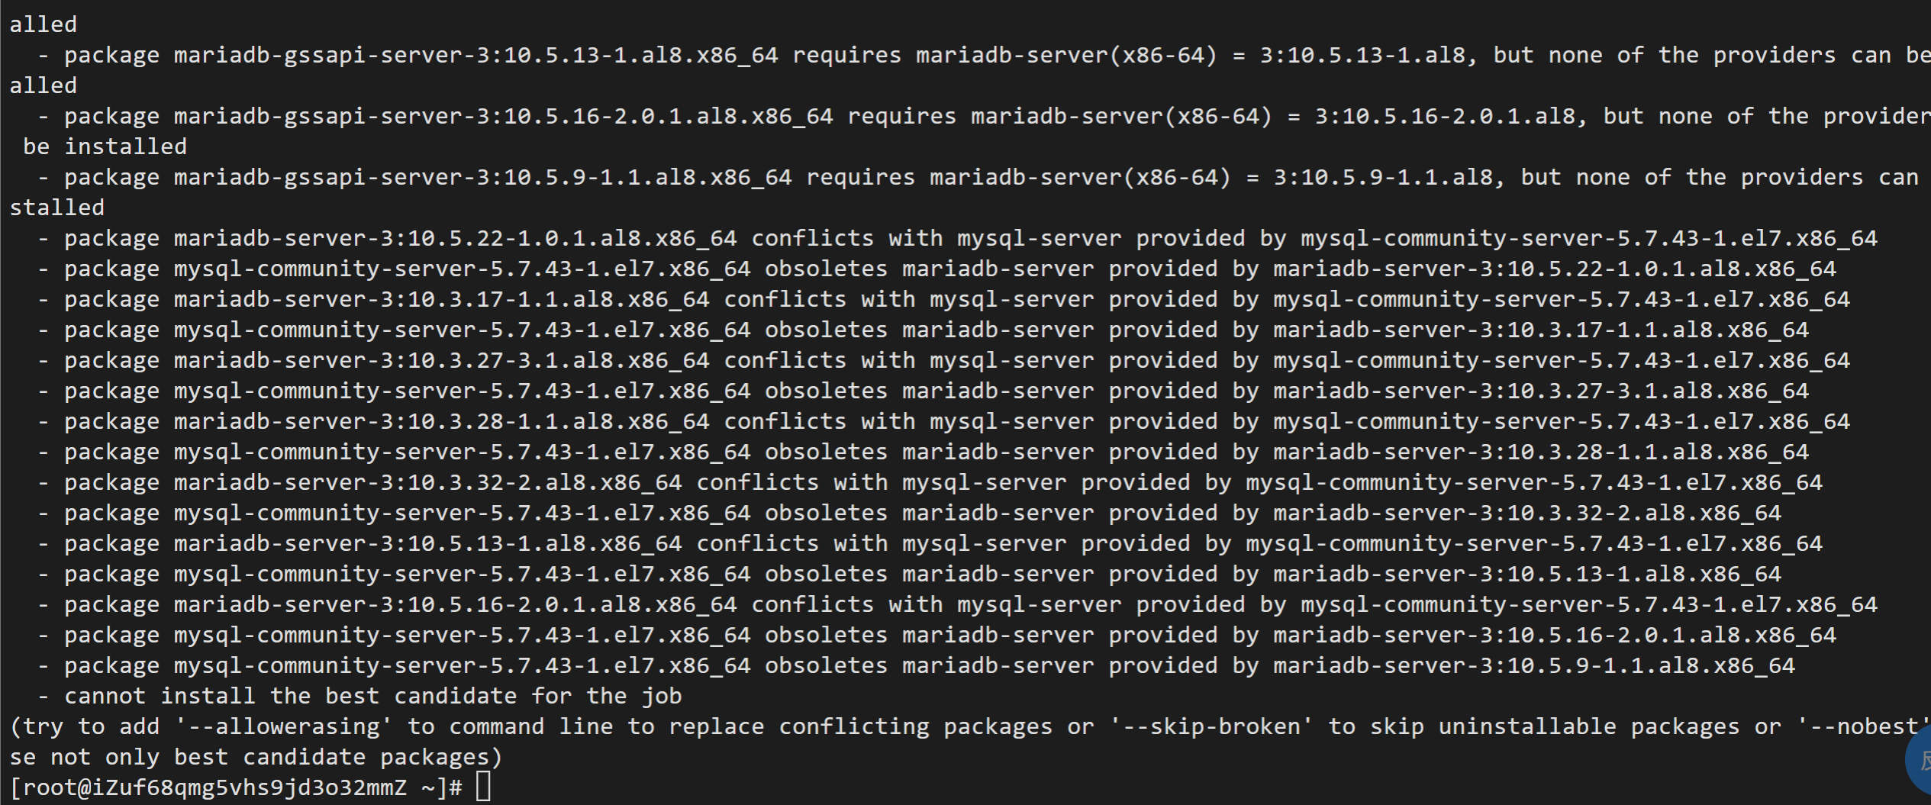This screenshot has height=805, width=1931.
Task: Click the terminal cursor block at prompt
Action: [x=483, y=787]
